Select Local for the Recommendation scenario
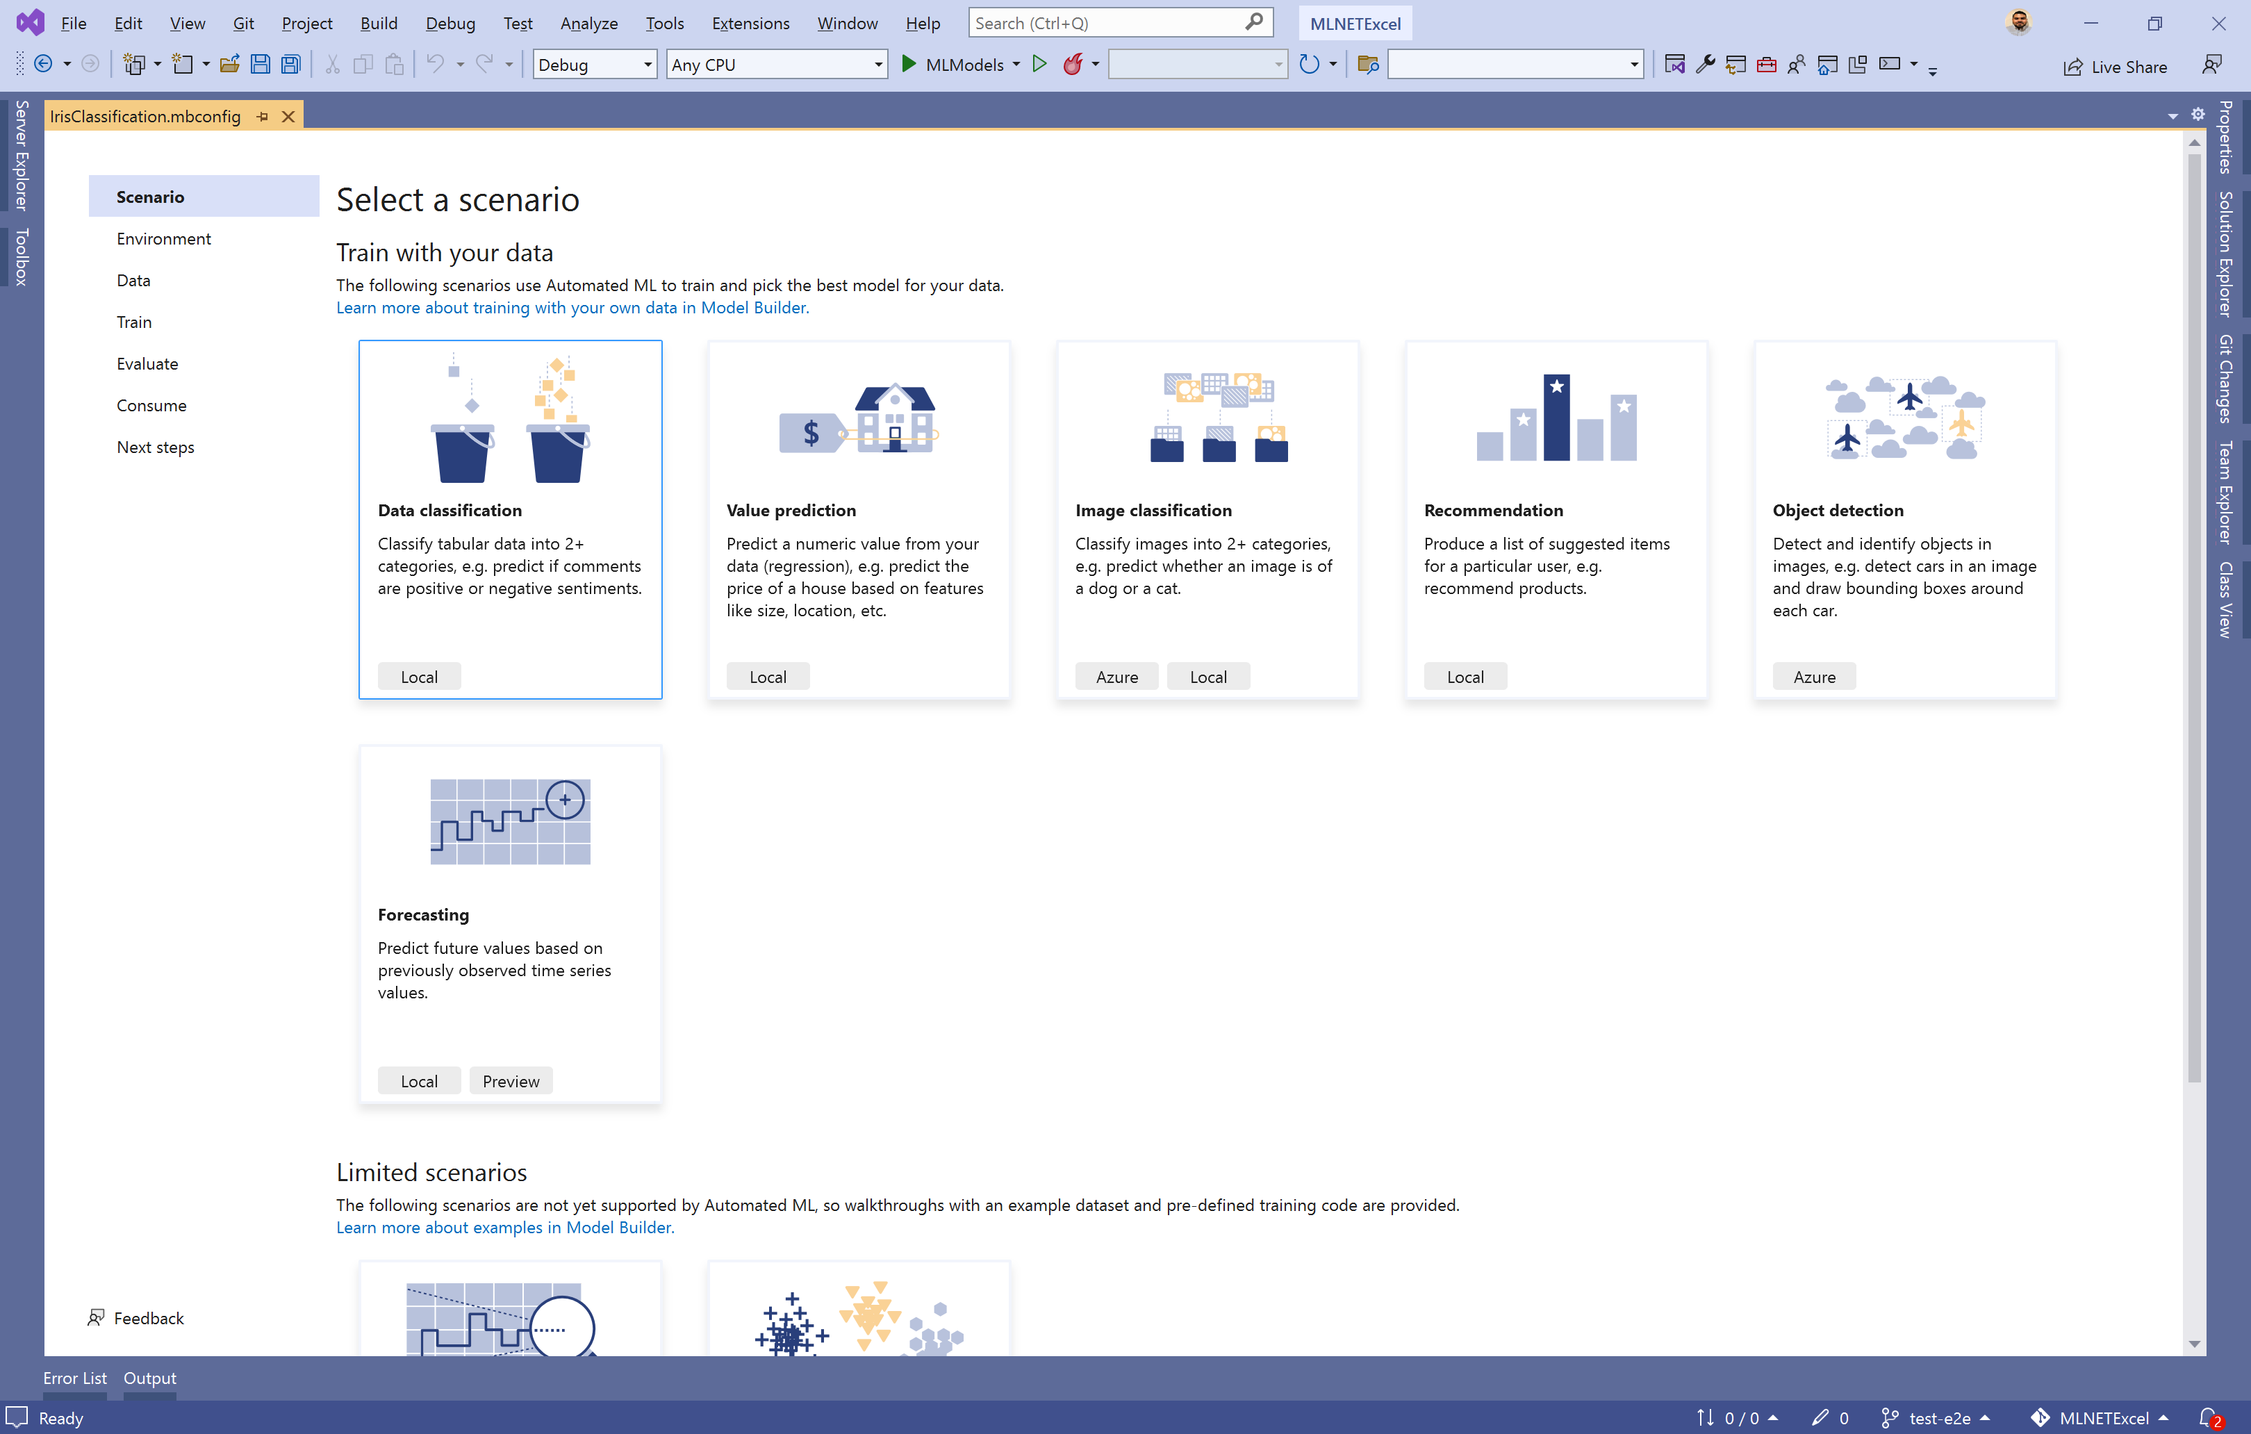Viewport: 2251px width, 1434px height. pyautogui.click(x=1465, y=676)
